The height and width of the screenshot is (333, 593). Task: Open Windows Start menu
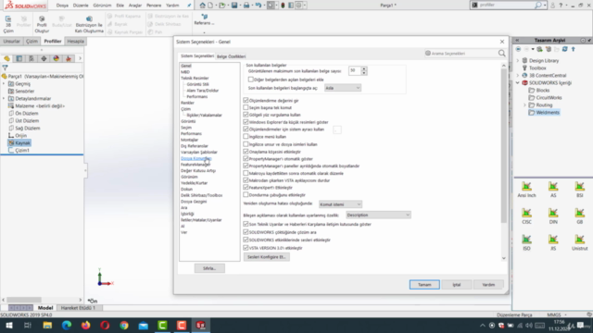(x=8, y=325)
